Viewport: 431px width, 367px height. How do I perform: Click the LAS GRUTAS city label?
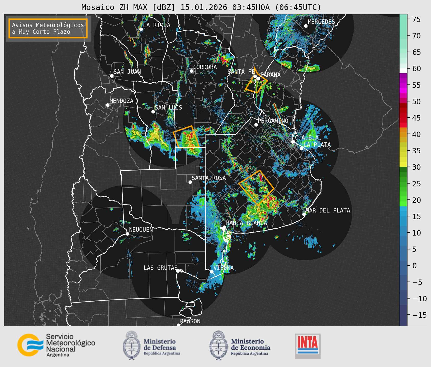(x=160, y=268)
